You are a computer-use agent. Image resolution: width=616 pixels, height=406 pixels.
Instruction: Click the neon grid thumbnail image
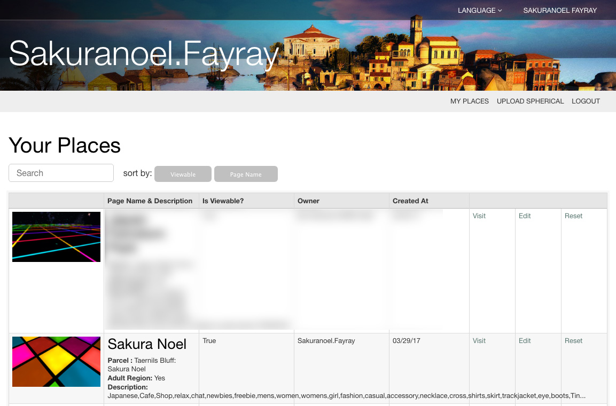(x=56, y=236)
